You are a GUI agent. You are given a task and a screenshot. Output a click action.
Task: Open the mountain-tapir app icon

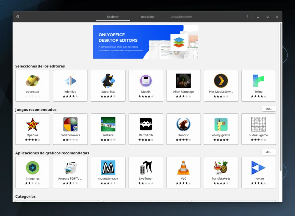click(108, 168)
